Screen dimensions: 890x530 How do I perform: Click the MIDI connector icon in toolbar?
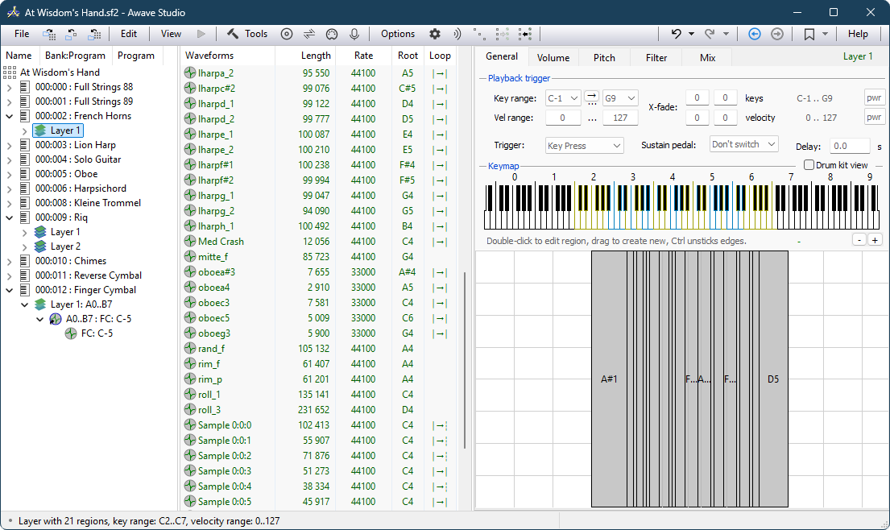(331, 34)
